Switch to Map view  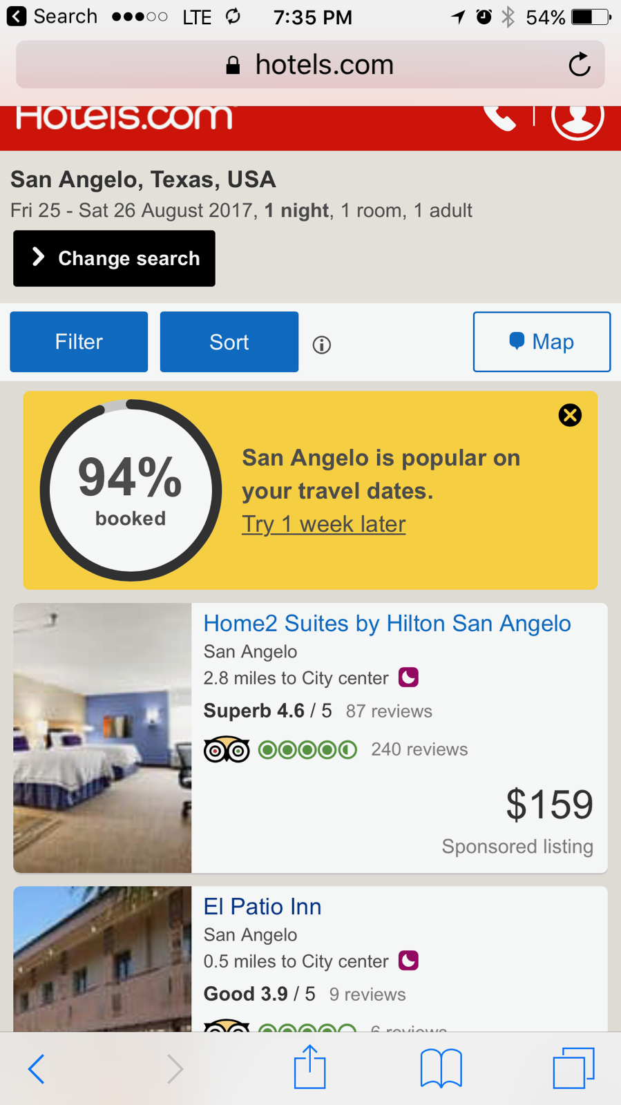tap(542, 342)
